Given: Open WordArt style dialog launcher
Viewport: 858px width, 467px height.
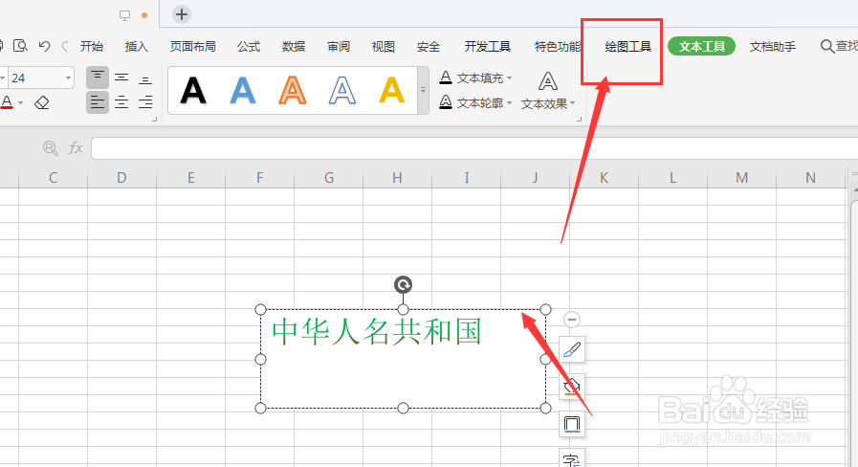Looking at the screenshot, I should pyautogui.click(x=579, y=119).
